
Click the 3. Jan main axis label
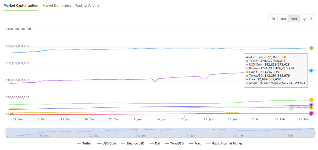click(x=137, y=119)
